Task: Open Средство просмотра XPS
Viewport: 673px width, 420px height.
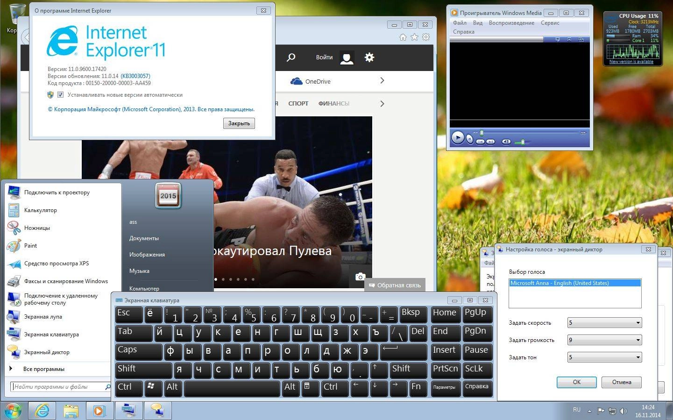Action: pos(63,263)
